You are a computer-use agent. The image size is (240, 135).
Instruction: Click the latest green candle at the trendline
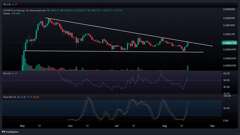click(188, 44)
